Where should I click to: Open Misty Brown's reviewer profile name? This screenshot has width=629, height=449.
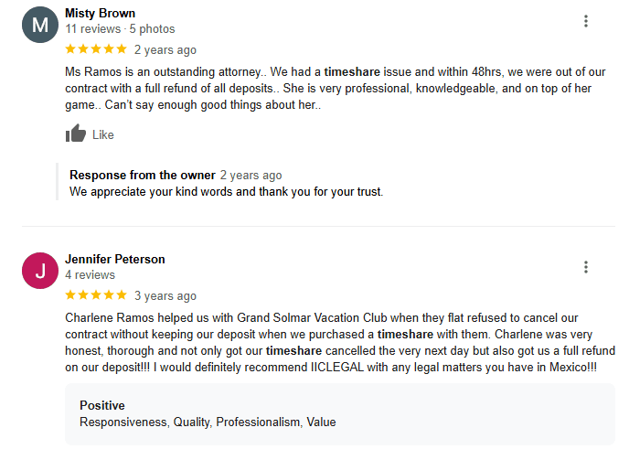click(101, 14)
